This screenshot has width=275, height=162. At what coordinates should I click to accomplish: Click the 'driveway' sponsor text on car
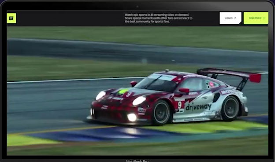198,107
